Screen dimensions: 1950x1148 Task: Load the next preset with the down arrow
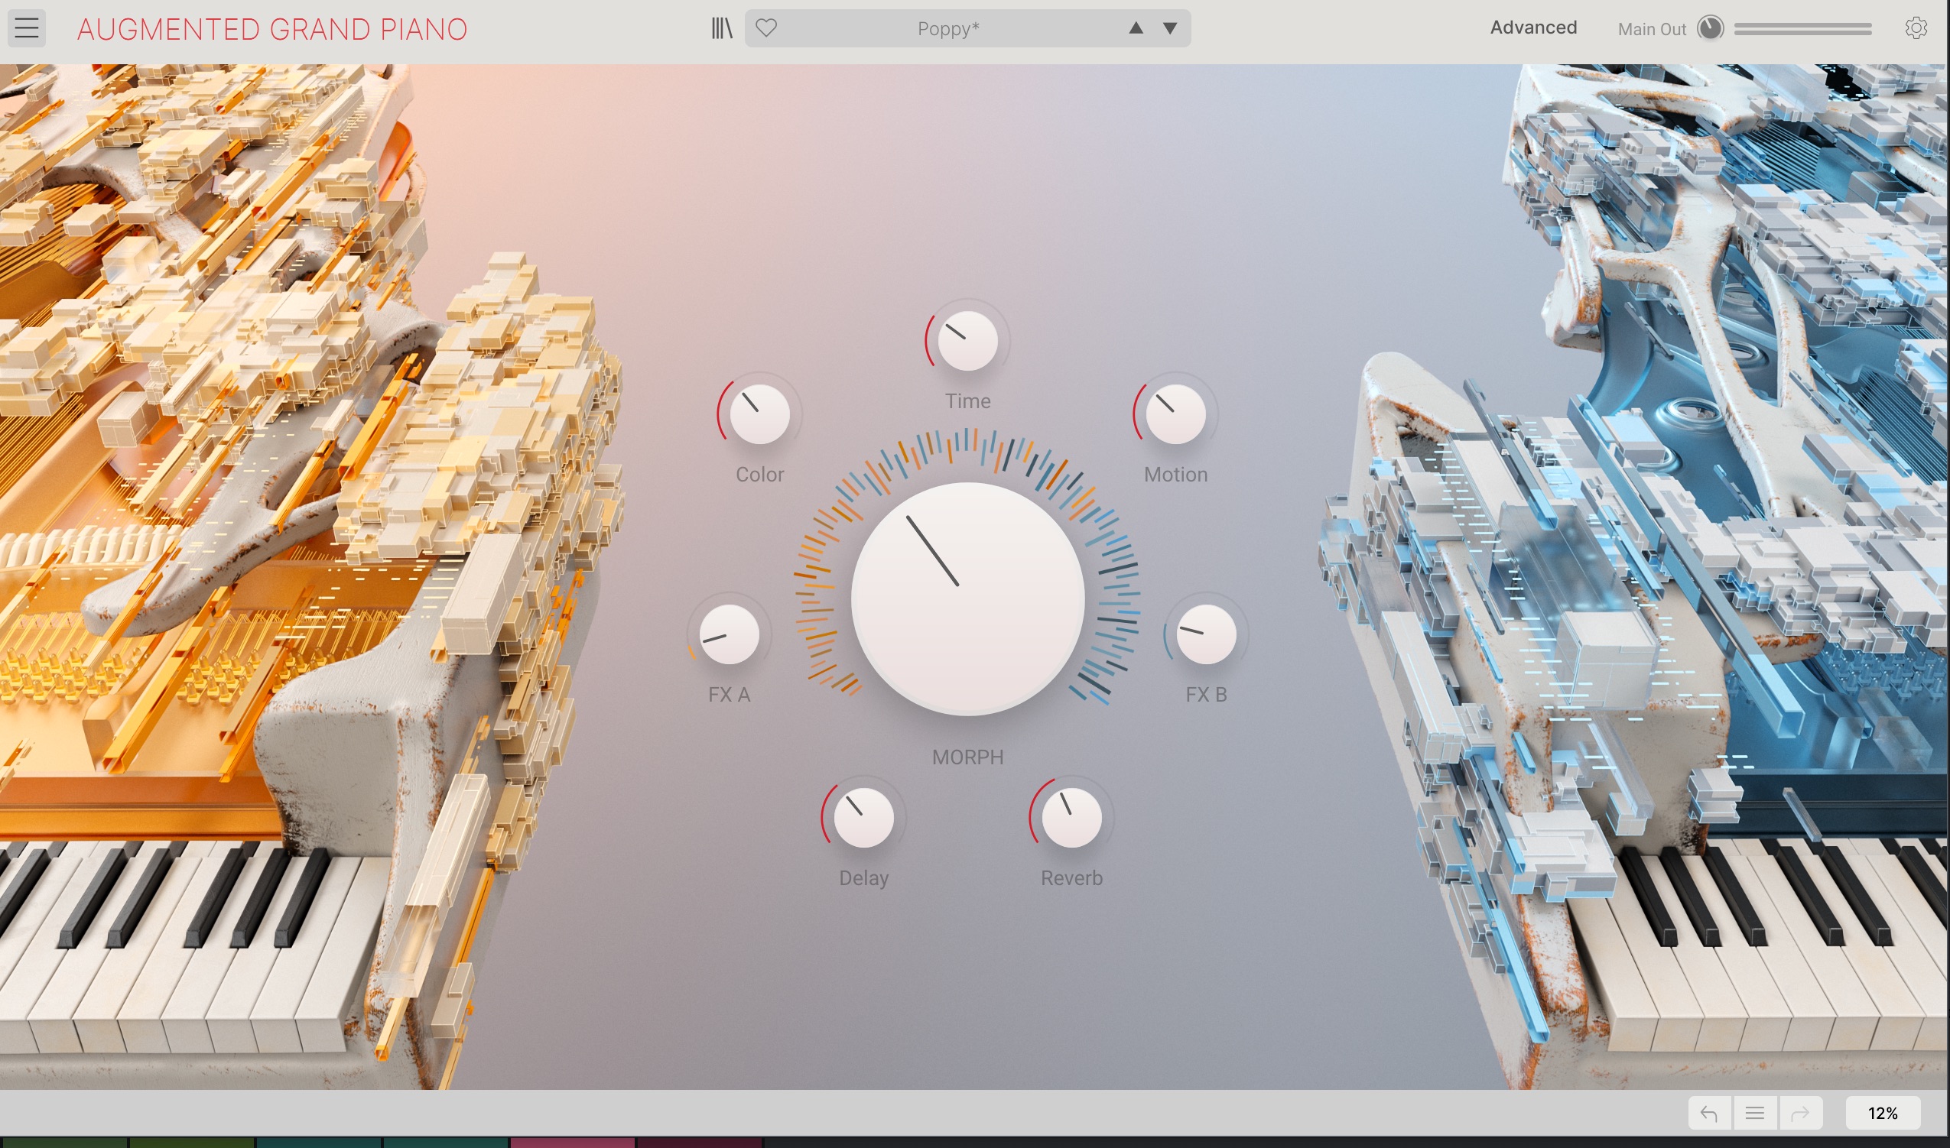1170,28
